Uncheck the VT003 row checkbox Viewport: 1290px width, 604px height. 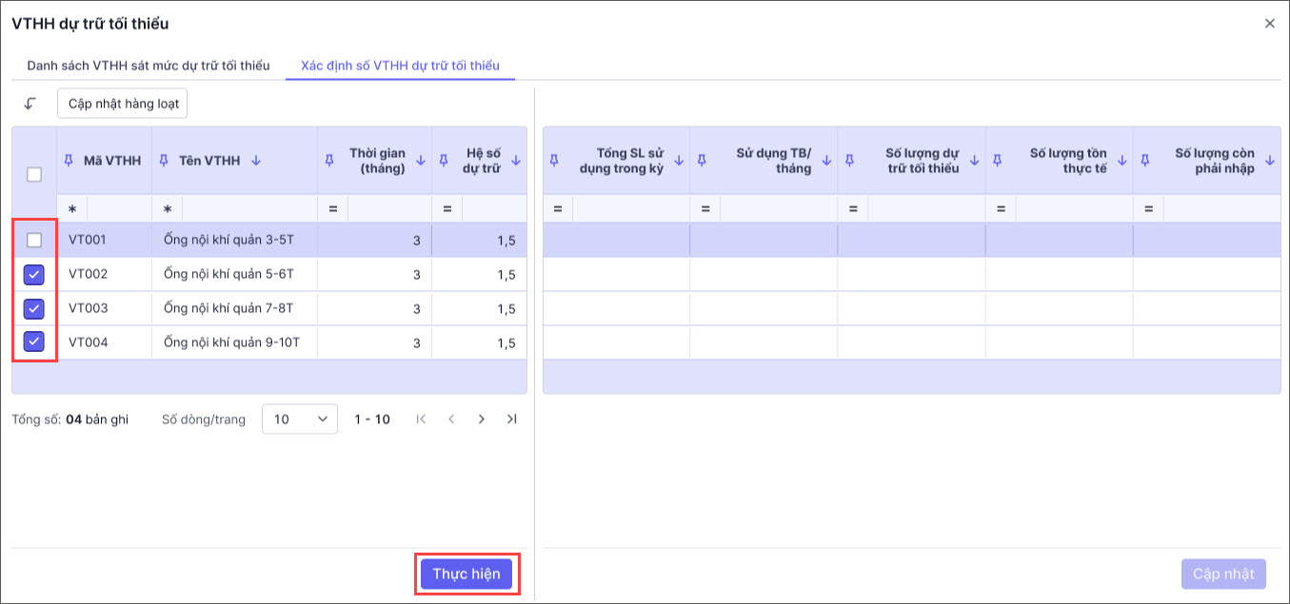34,309
